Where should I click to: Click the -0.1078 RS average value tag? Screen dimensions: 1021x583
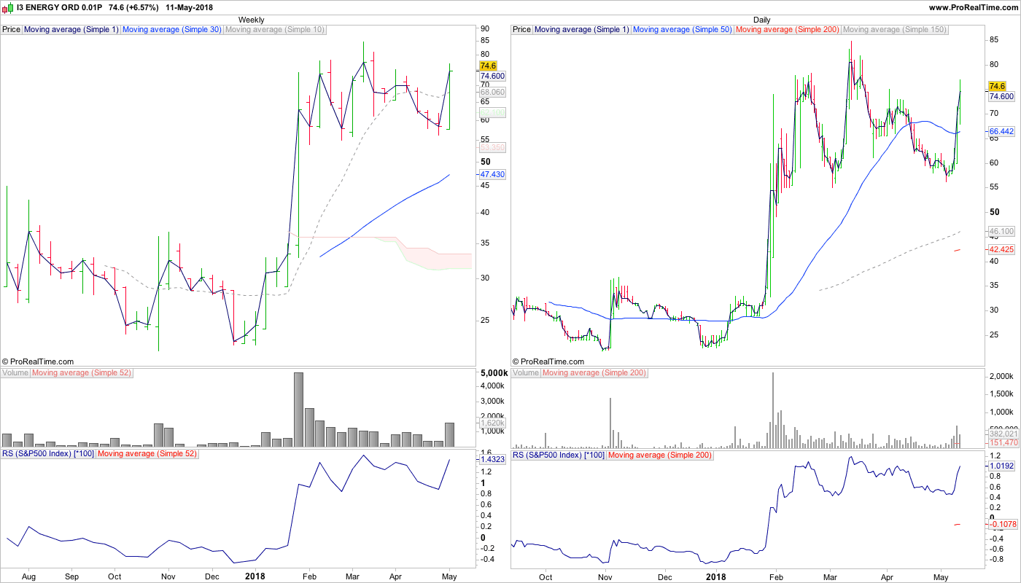point(1002,524)
